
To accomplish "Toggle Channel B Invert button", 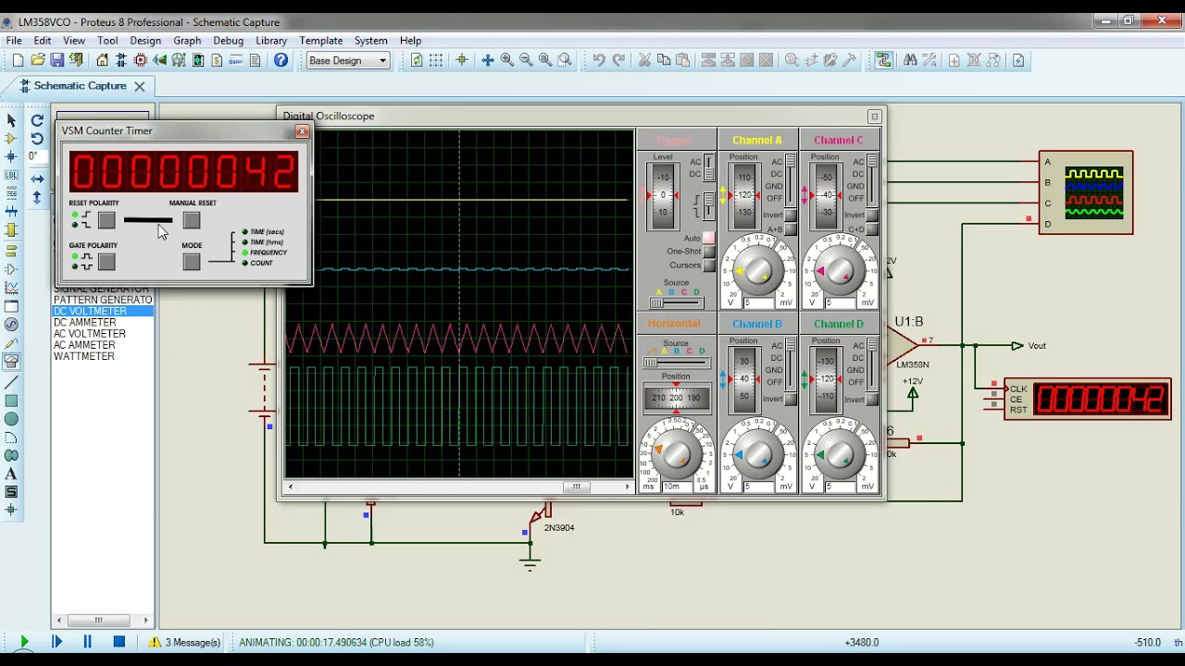I will coord(790,400).
